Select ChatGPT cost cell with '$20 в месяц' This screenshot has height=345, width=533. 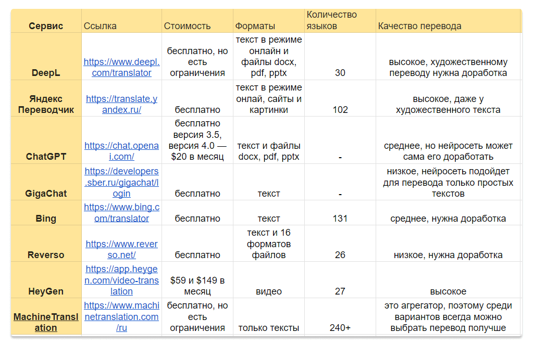point(197,140)
